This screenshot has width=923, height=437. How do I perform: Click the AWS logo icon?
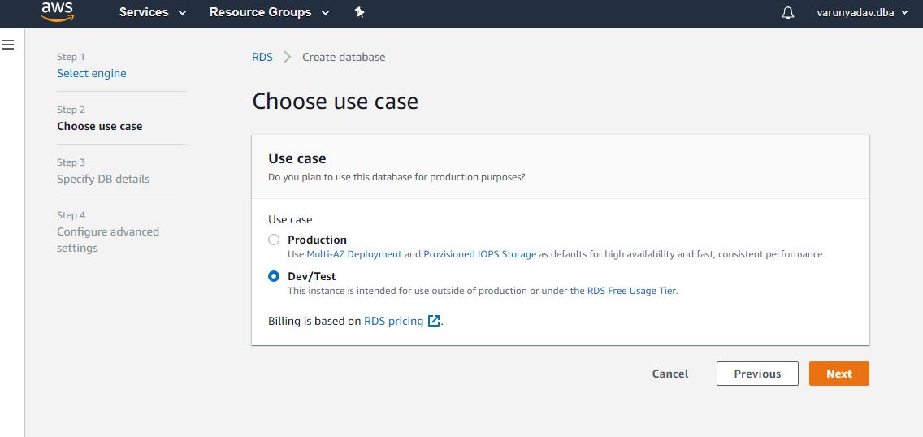(58, 11)
